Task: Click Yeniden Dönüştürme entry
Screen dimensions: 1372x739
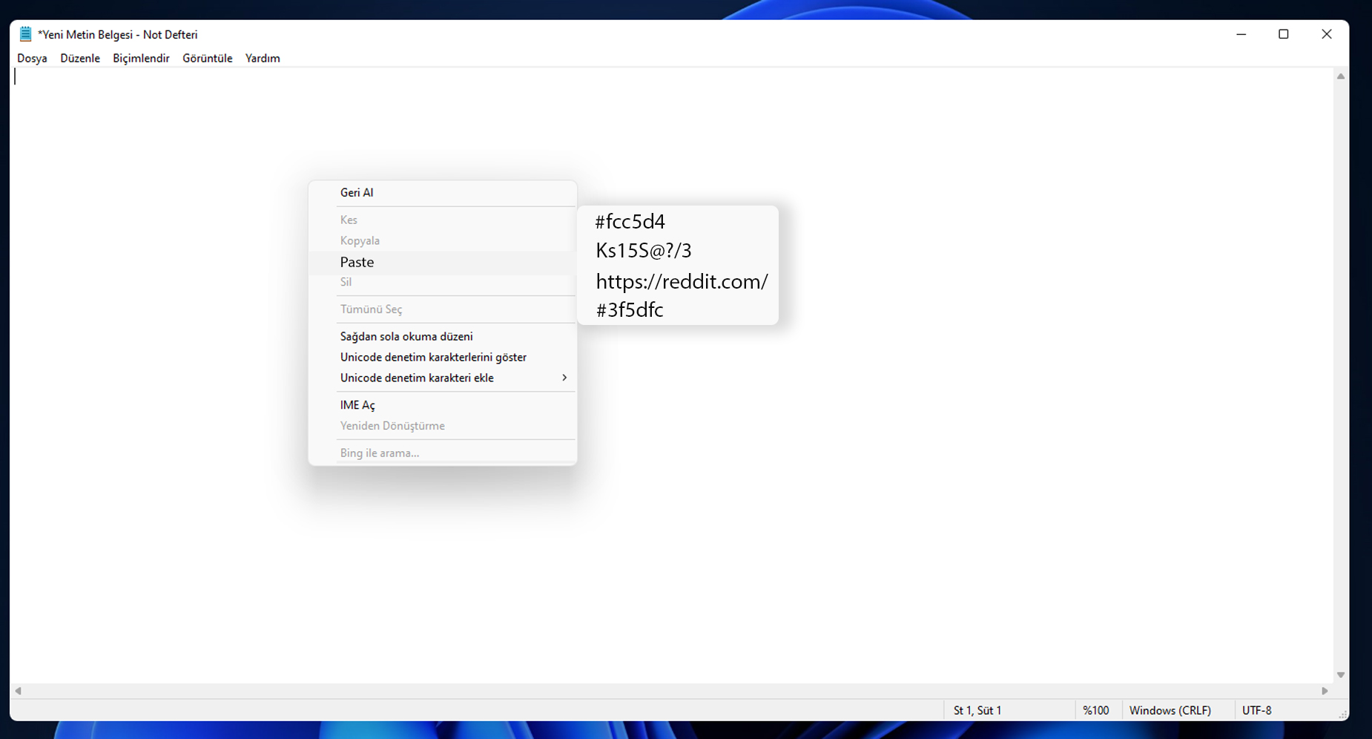Action: point(443,426)
